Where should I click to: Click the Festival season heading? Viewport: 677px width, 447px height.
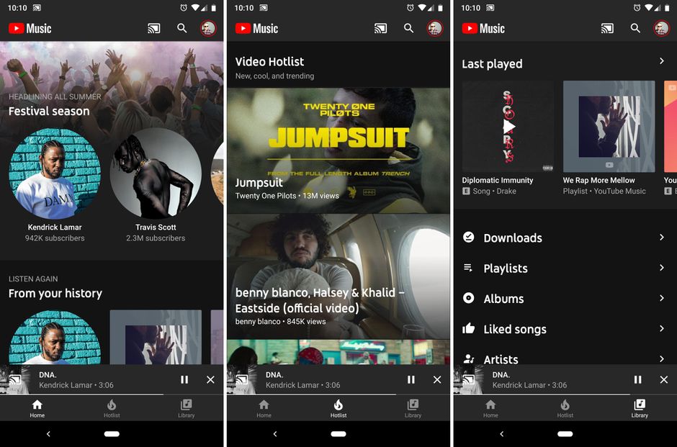(x=49, y=112)
